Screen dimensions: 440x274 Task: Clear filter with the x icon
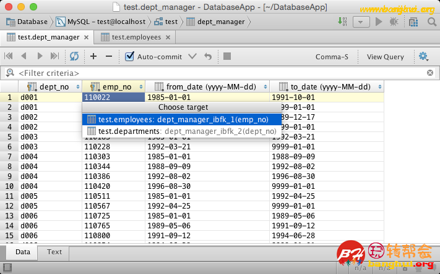430,73
